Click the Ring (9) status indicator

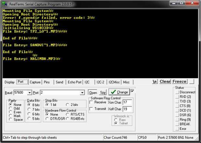tap(177, 120)
